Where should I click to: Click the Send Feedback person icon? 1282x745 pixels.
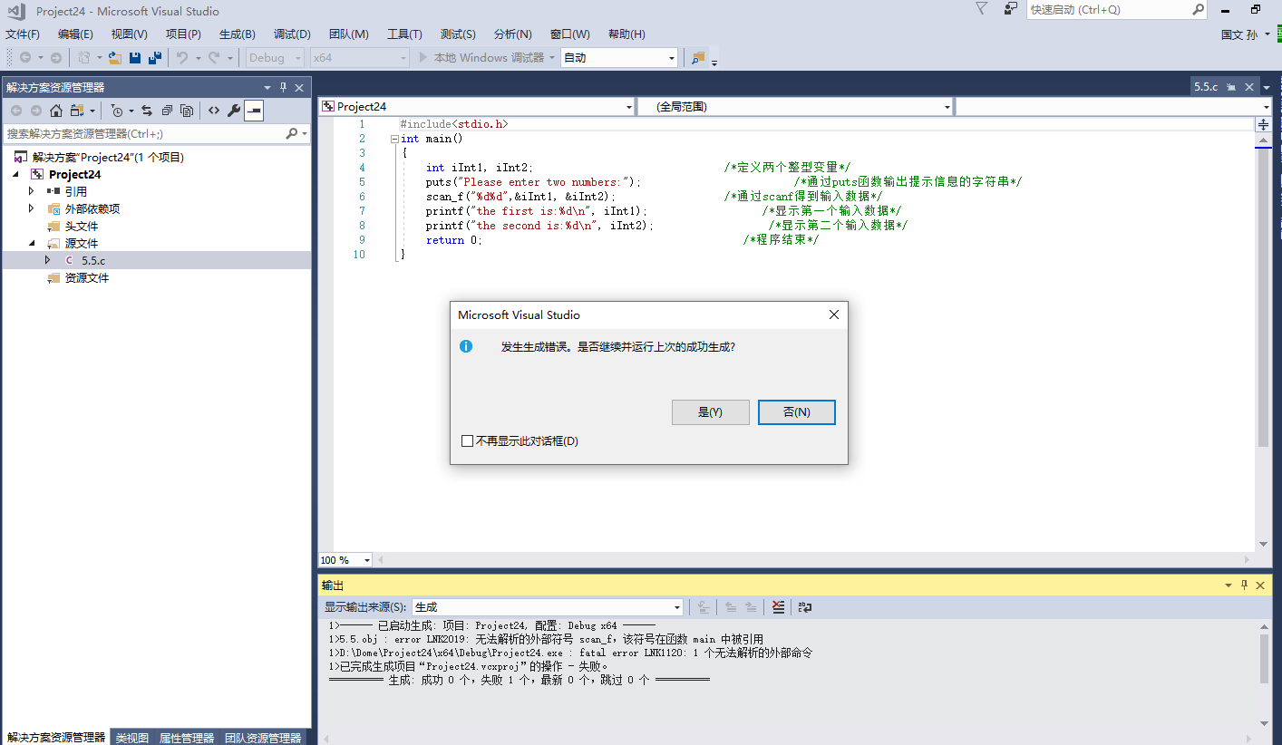pos(1011,9)
